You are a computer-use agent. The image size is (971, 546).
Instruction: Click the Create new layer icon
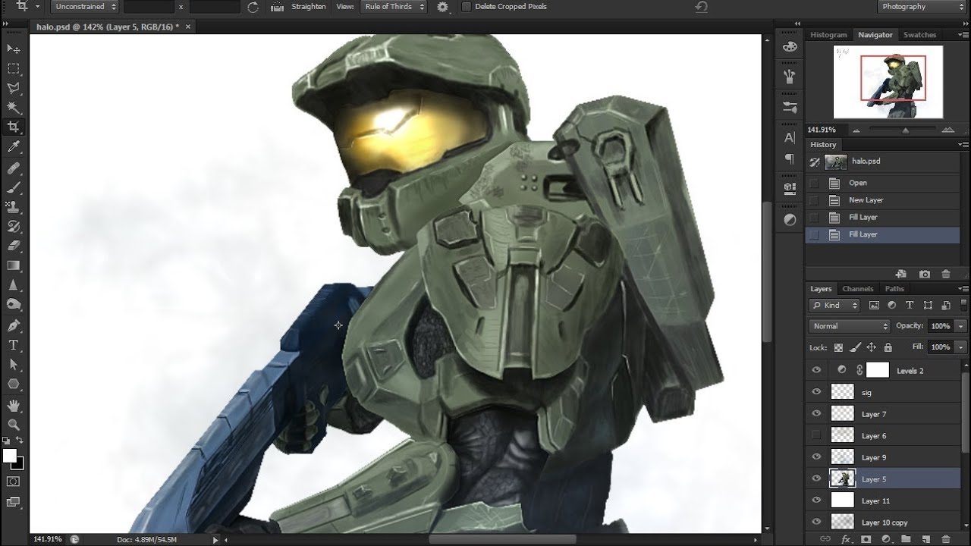coord(925,539)
